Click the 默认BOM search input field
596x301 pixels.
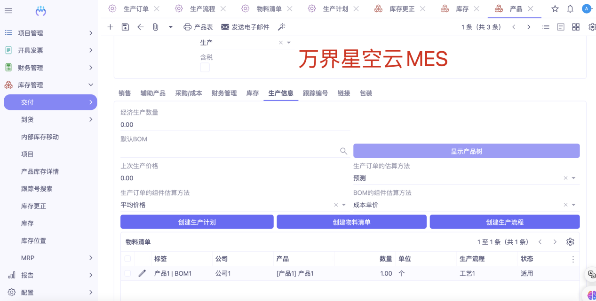(230, 151)
